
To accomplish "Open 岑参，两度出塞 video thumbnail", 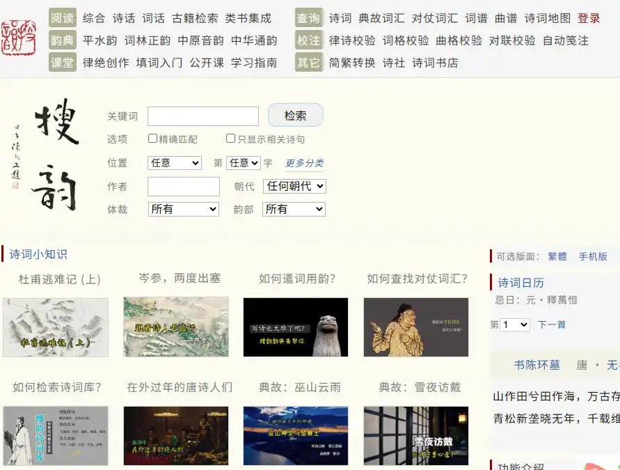I will pyautogui.click(x=176, y=327).
